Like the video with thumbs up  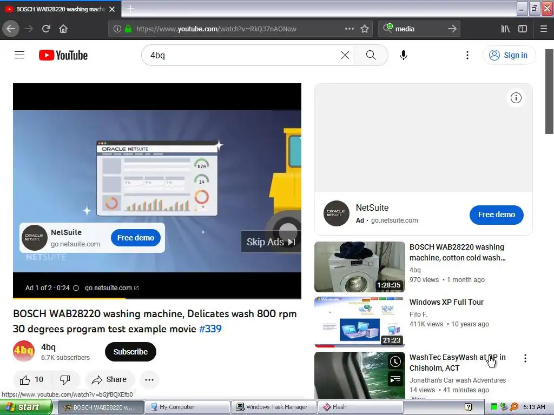[x=32, y=380]
